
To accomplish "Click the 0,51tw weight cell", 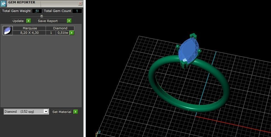I will [x=63, y=33].
